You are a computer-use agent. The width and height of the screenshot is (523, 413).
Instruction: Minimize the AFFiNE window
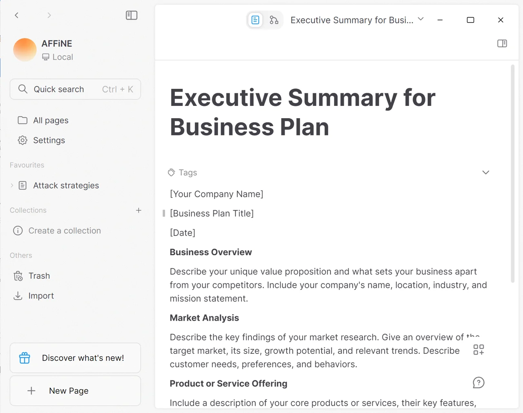[x=440, y=20]
